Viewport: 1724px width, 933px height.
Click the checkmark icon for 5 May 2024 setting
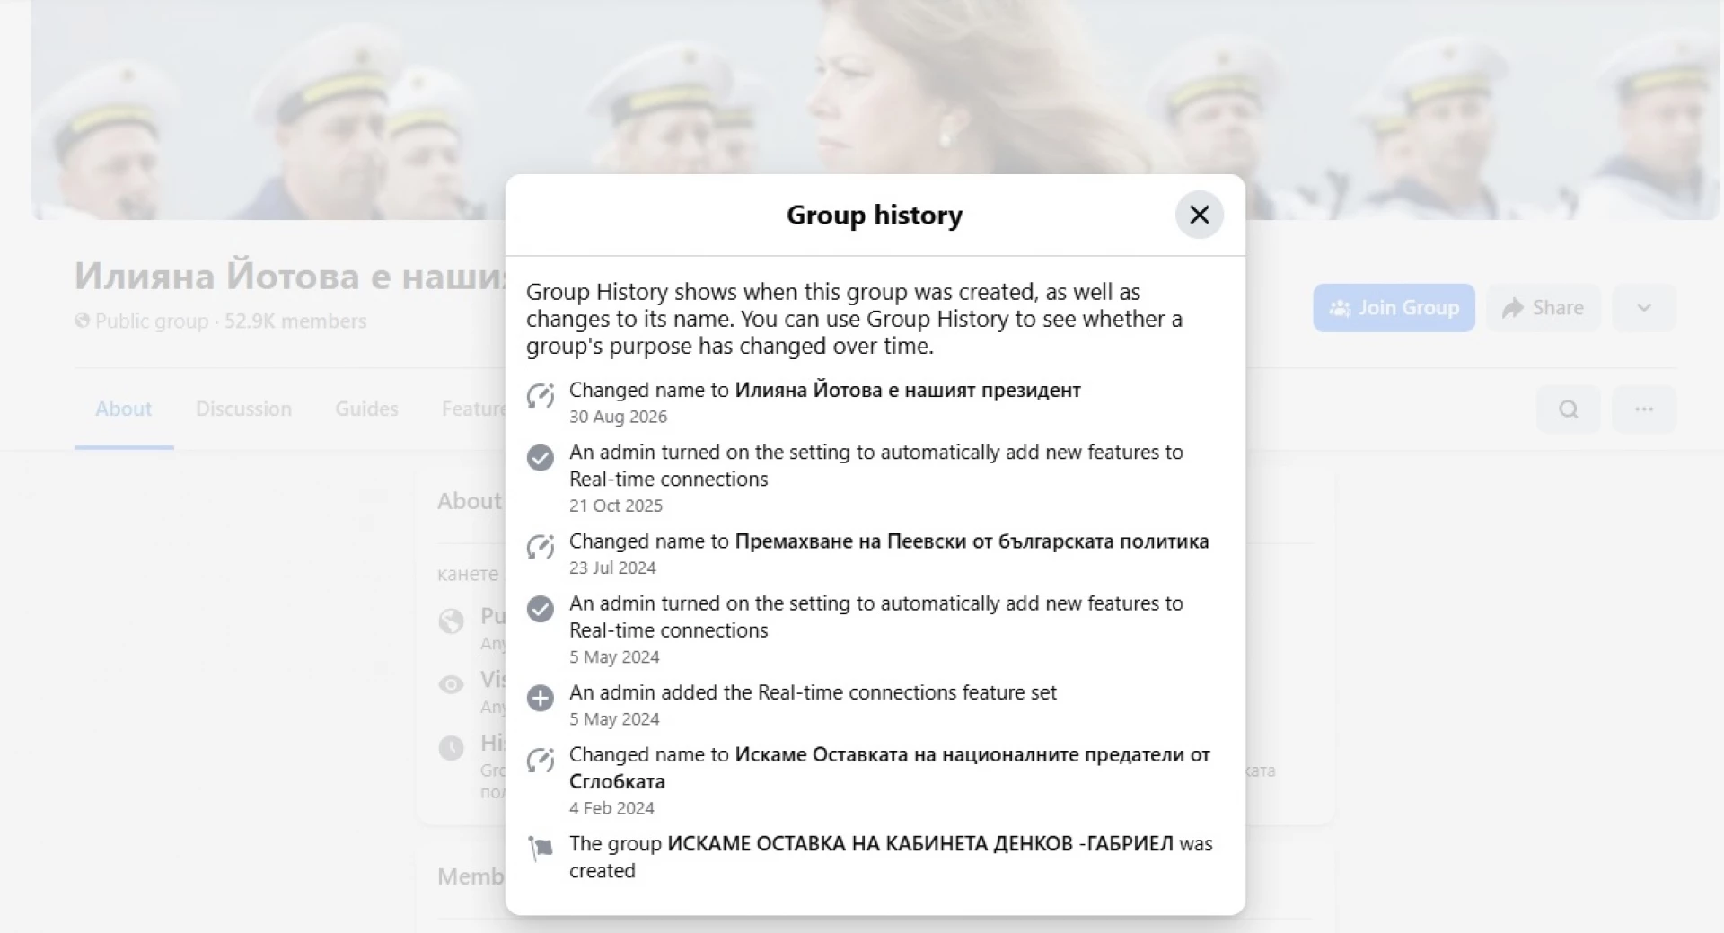tap(540, 609)
